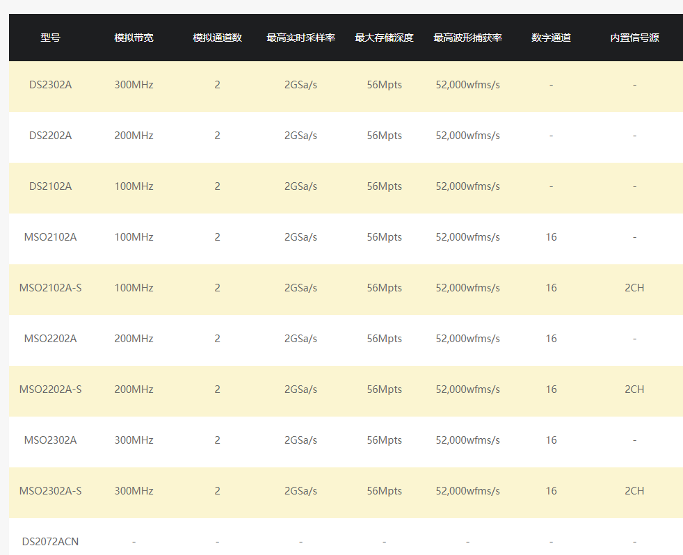Click digital channels 16 in MSO2302A-S row
The width and height of the screenshot is (683, 555).
pyautogui.click(x=551, y=491)
